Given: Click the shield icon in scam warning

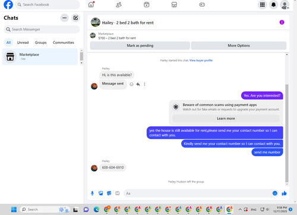Looking at the screenshot, I should [x=176, y=107].
